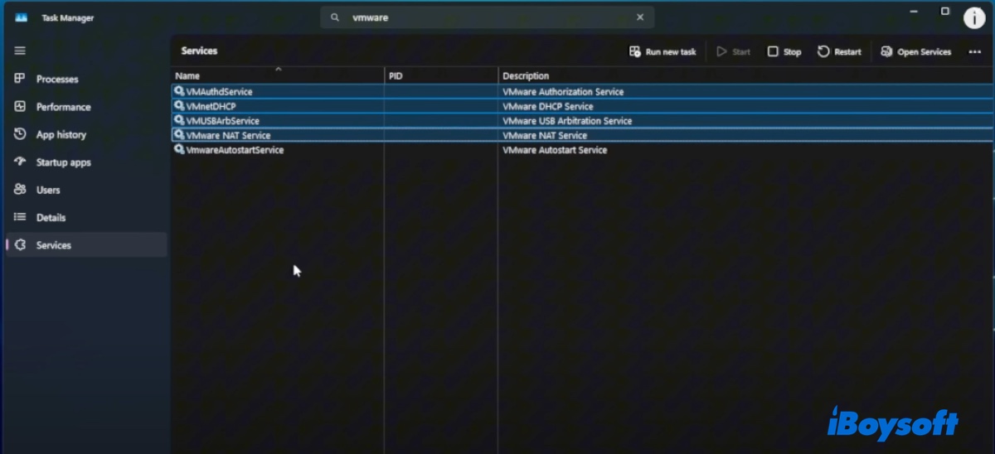Click the Services sidebar icon
Screen dimensions: 995x454
(x=21, y=245)
